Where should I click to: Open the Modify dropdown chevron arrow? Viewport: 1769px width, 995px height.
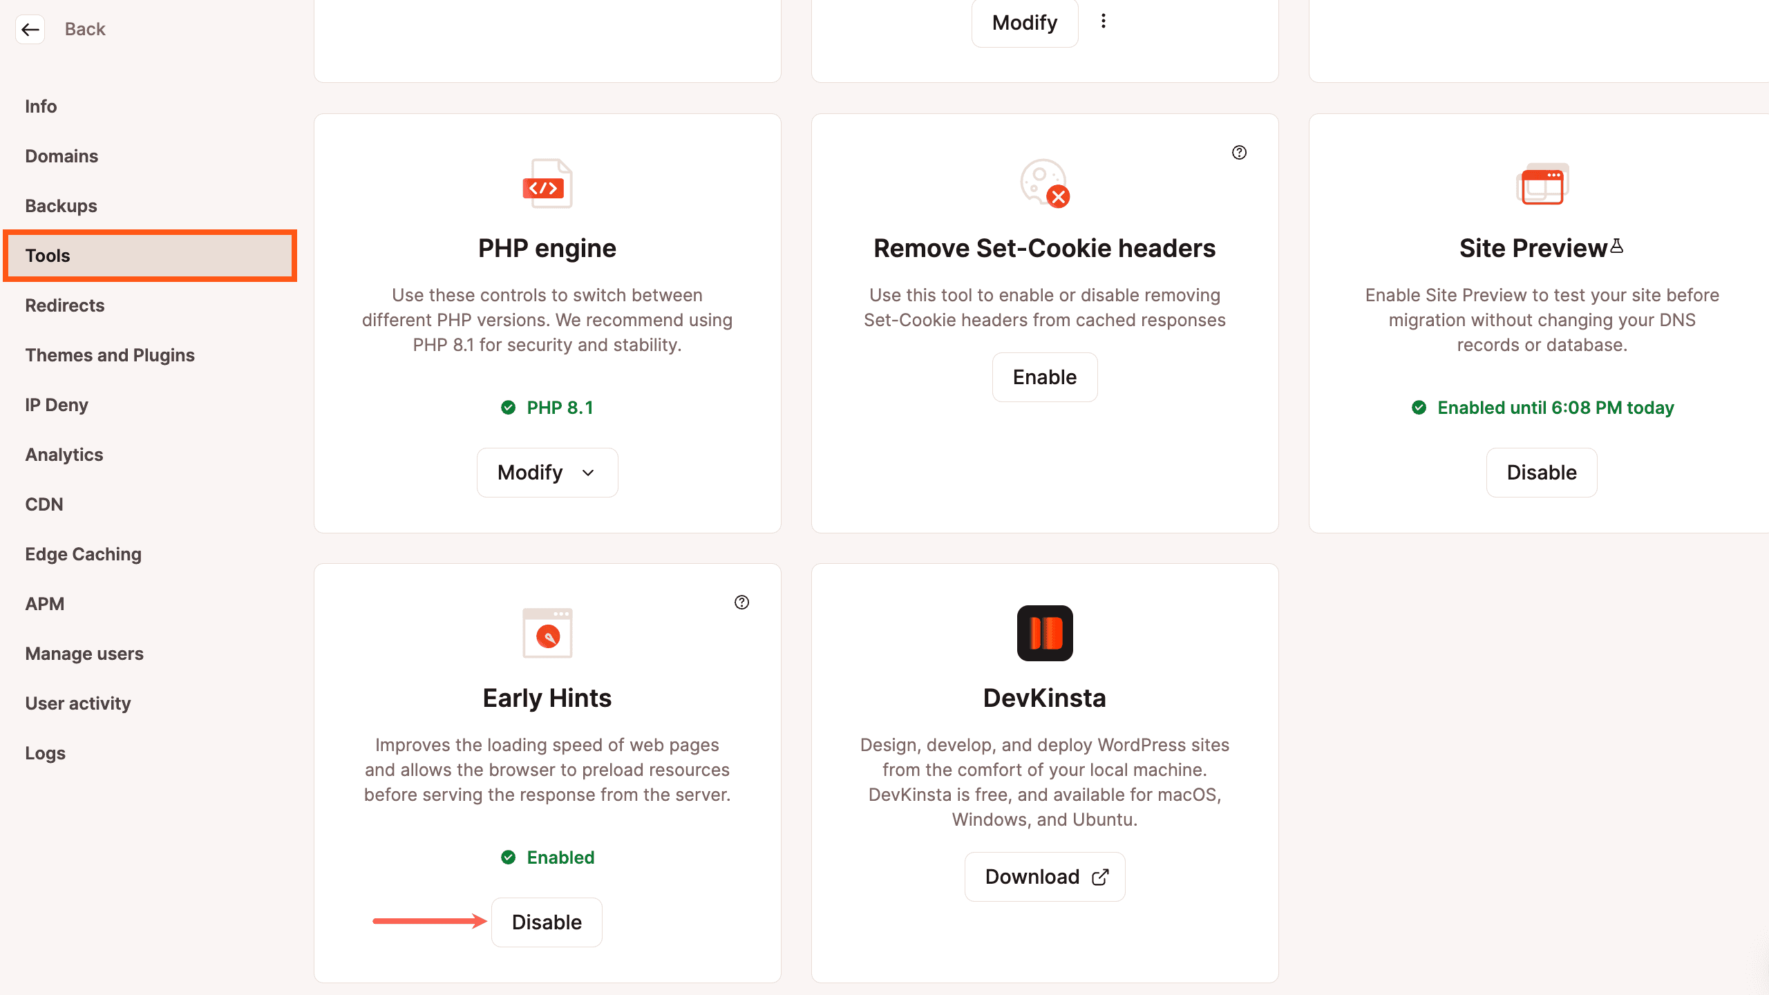point(588,473)
